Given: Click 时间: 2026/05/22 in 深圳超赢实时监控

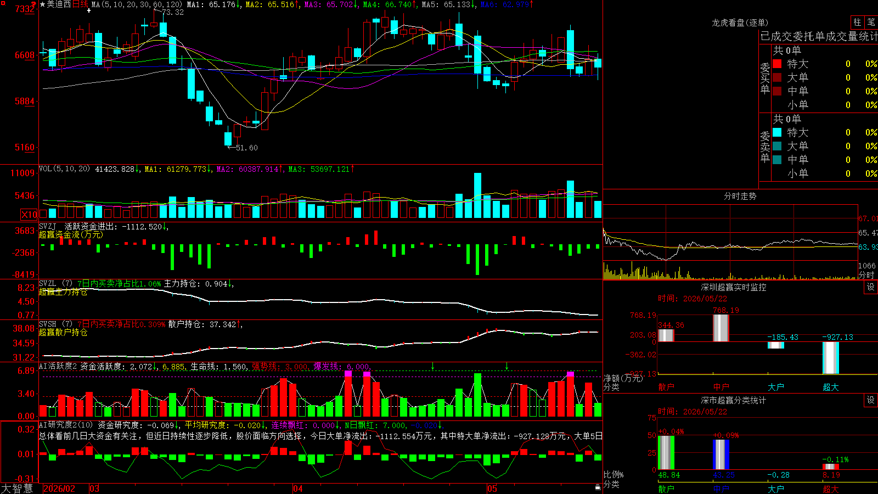Looking at the screenshot, I should point(693,299).
